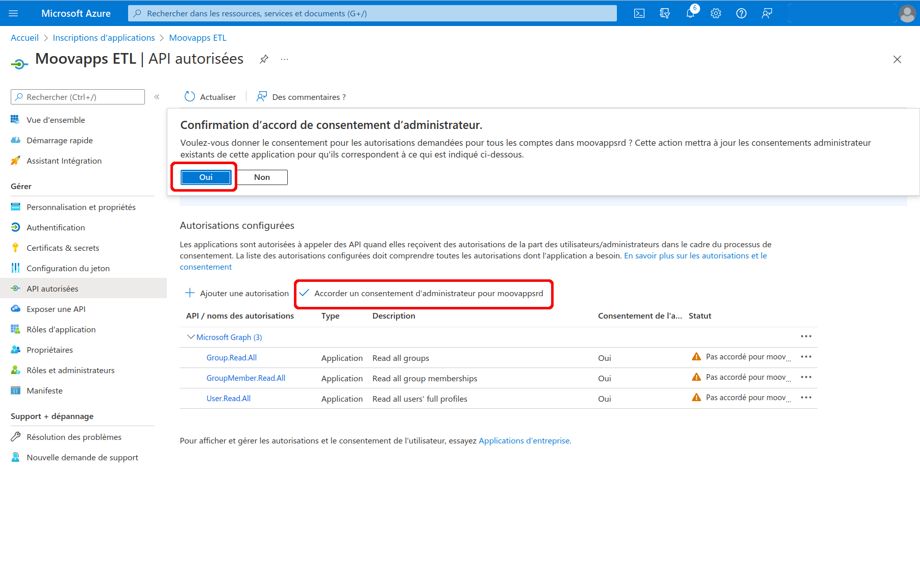Open Group.Read.All permission link

[232, 358]
